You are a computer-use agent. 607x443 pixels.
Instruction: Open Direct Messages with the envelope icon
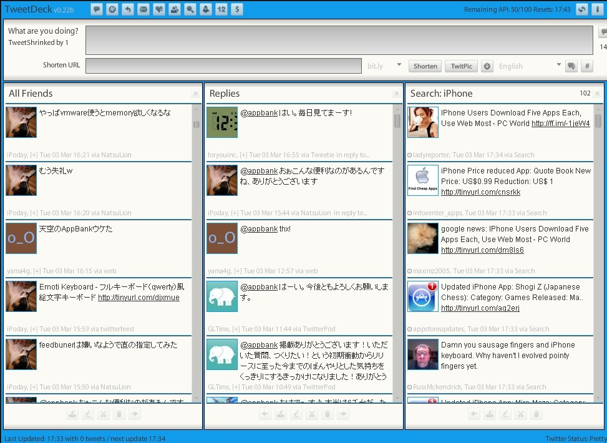pyautogui.click(x=143, y=9)
